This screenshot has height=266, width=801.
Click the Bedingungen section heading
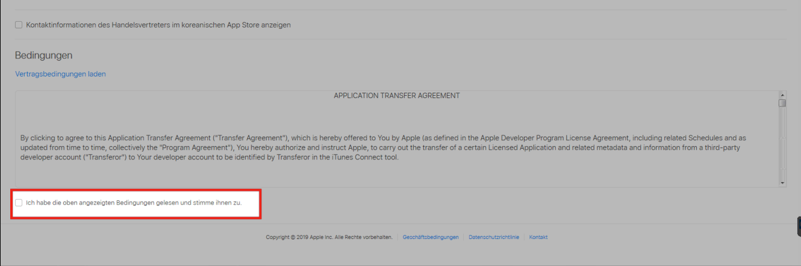tap(43, 55)
